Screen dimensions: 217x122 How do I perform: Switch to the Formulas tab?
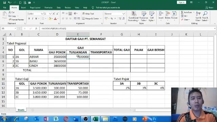pyautogui.click(x=48, y=7)
